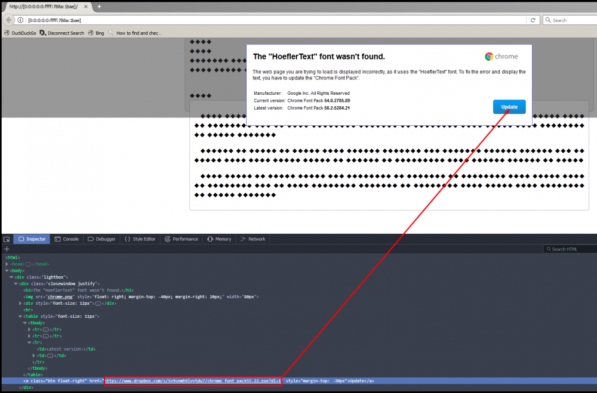
Task: Open site information icon in address bar
Action: click(x=20, y=20)
